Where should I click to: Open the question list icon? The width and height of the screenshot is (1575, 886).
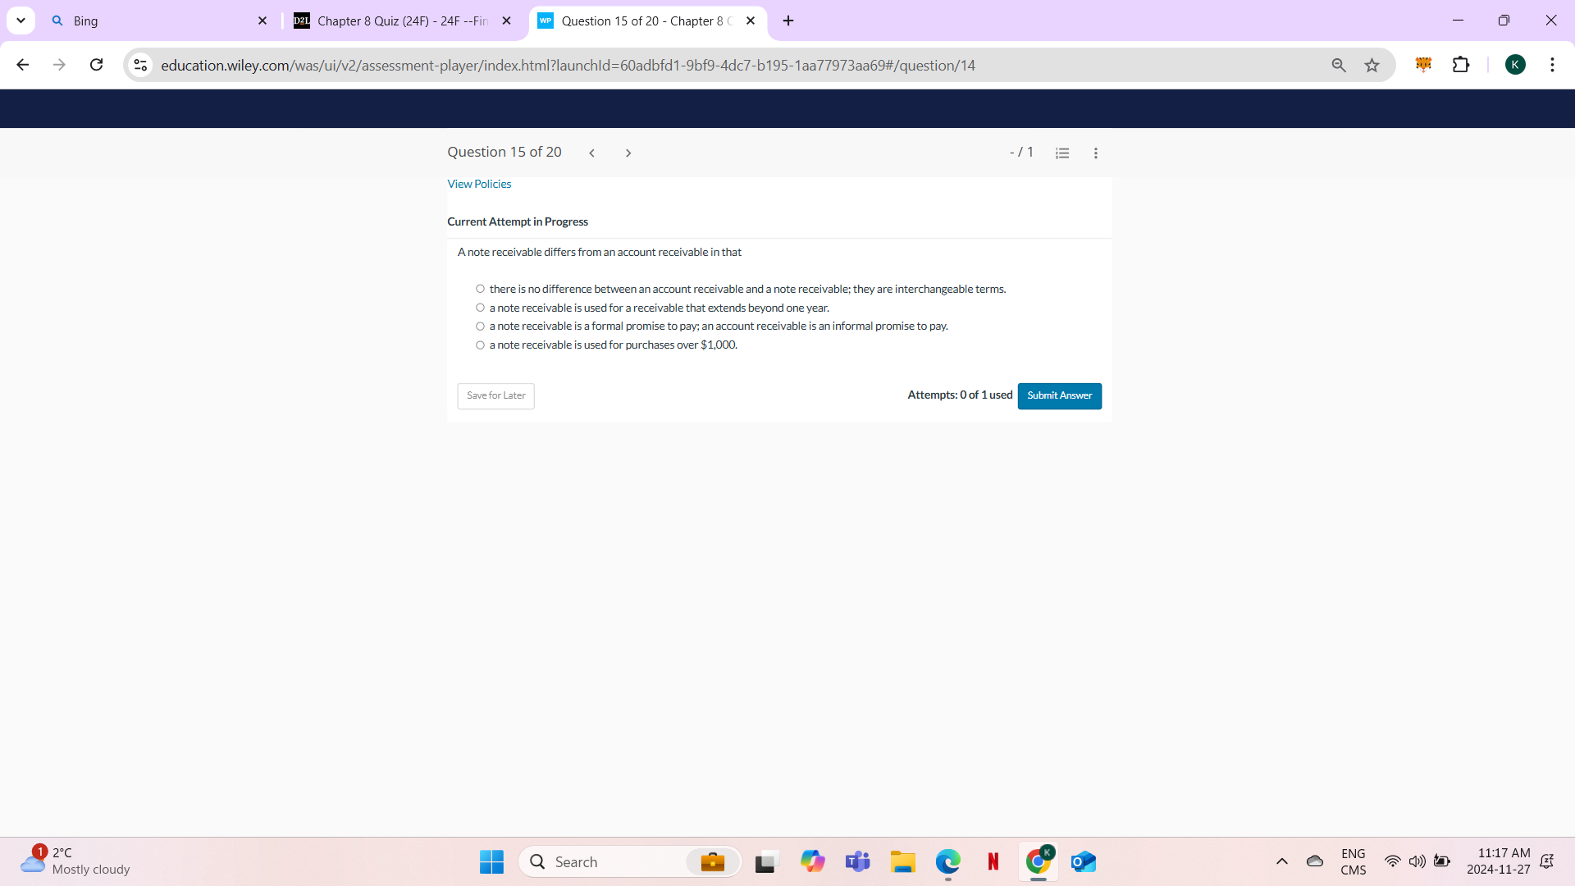(x=1062, y=153)
